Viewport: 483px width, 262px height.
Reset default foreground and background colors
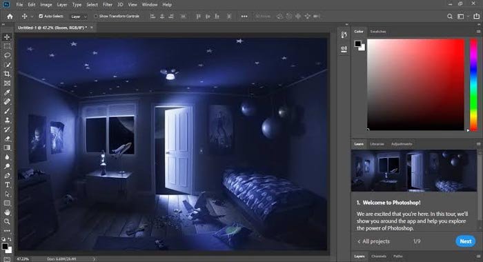point(3,239)
